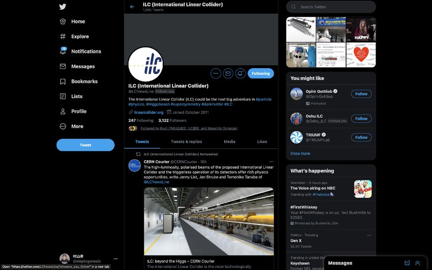This screenshot has height=270, width=432.
Task: Click the search magnifier icon
Action: [x=294, y=7]
